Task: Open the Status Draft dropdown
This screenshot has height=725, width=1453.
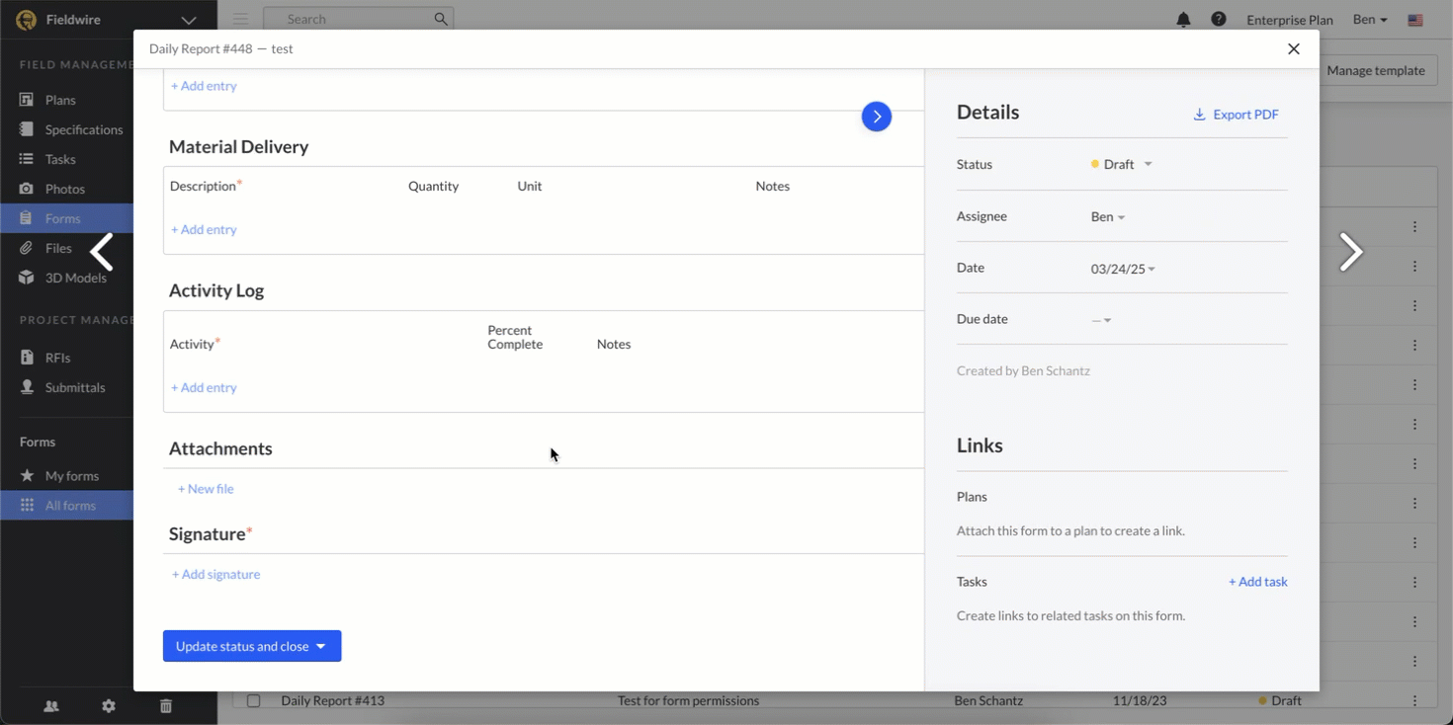Action: [1122, 165]
